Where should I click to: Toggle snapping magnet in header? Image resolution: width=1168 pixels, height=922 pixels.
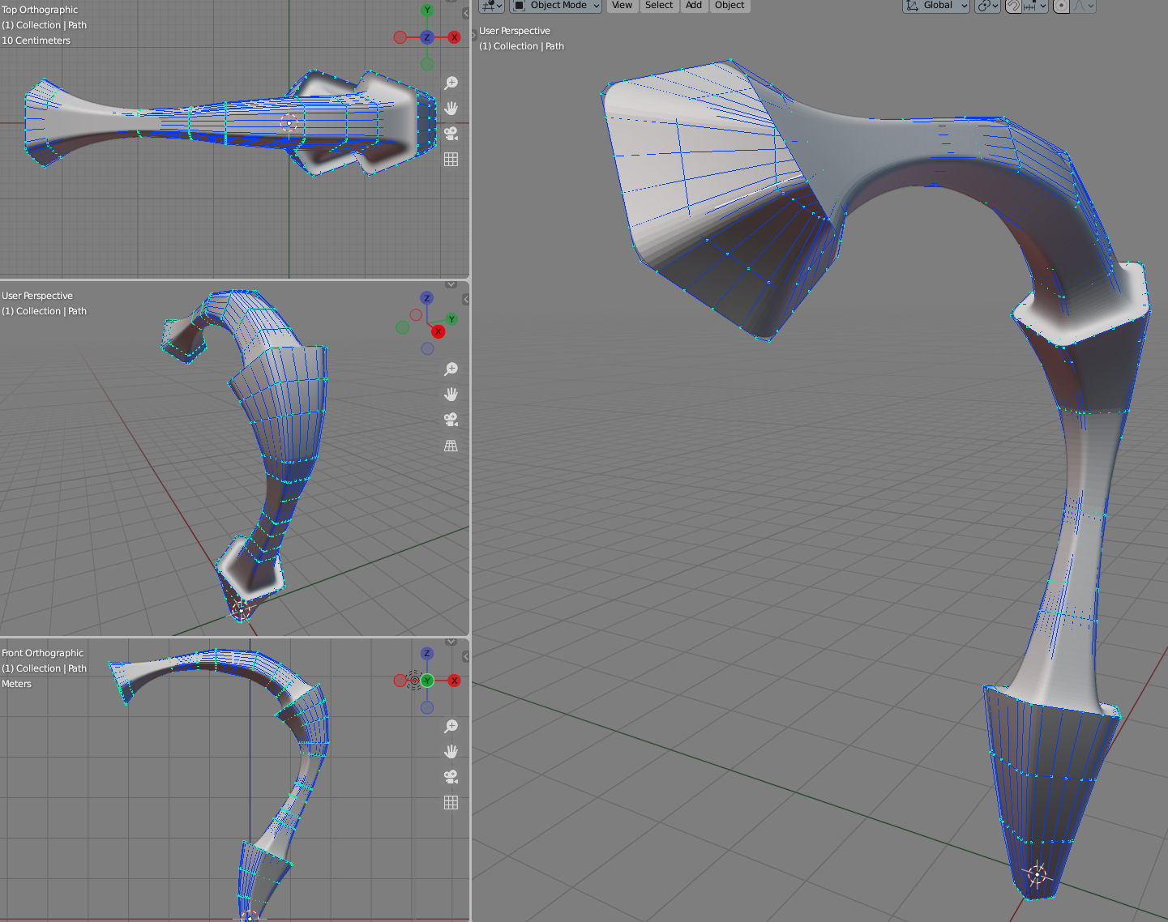click(x=1013, y=6)
